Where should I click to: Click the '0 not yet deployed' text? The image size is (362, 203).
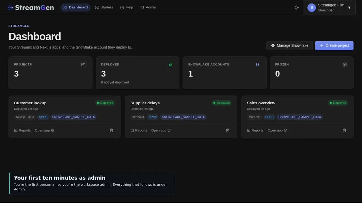115,82
